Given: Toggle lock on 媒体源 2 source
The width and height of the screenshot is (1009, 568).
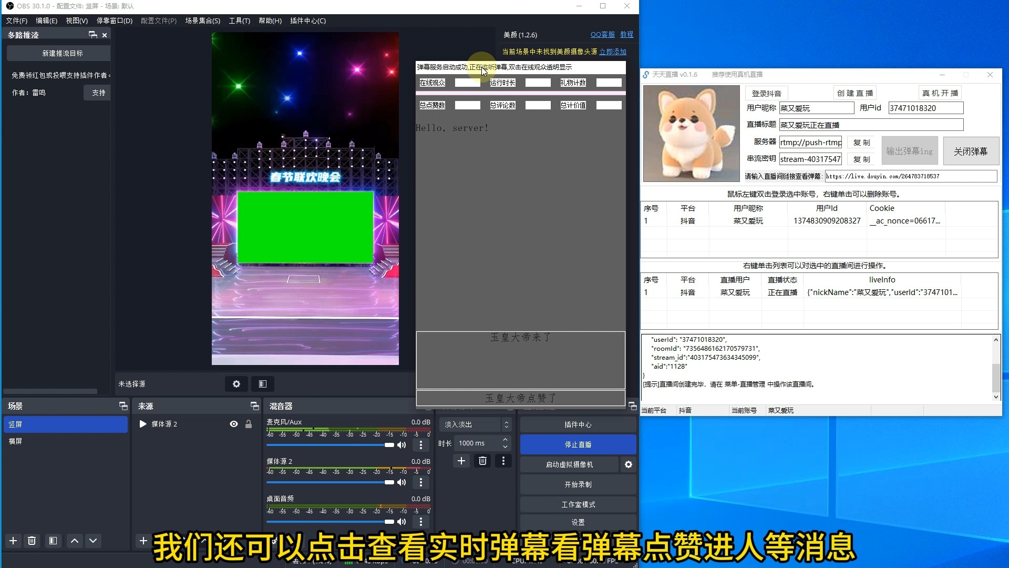Looking at the screenshot, I should 249,424.
